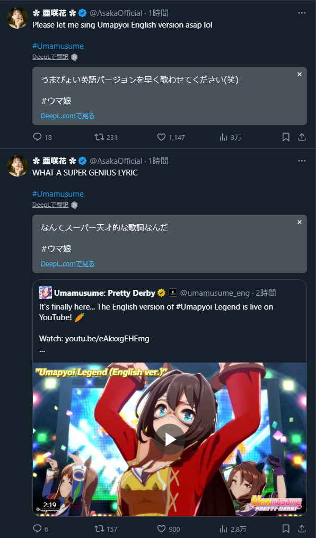Open the Umamusume: Pretty Derby profile avatar
The height and width of the screenshot is (538, 316).
pyautogui.click(x=46, y=293)
